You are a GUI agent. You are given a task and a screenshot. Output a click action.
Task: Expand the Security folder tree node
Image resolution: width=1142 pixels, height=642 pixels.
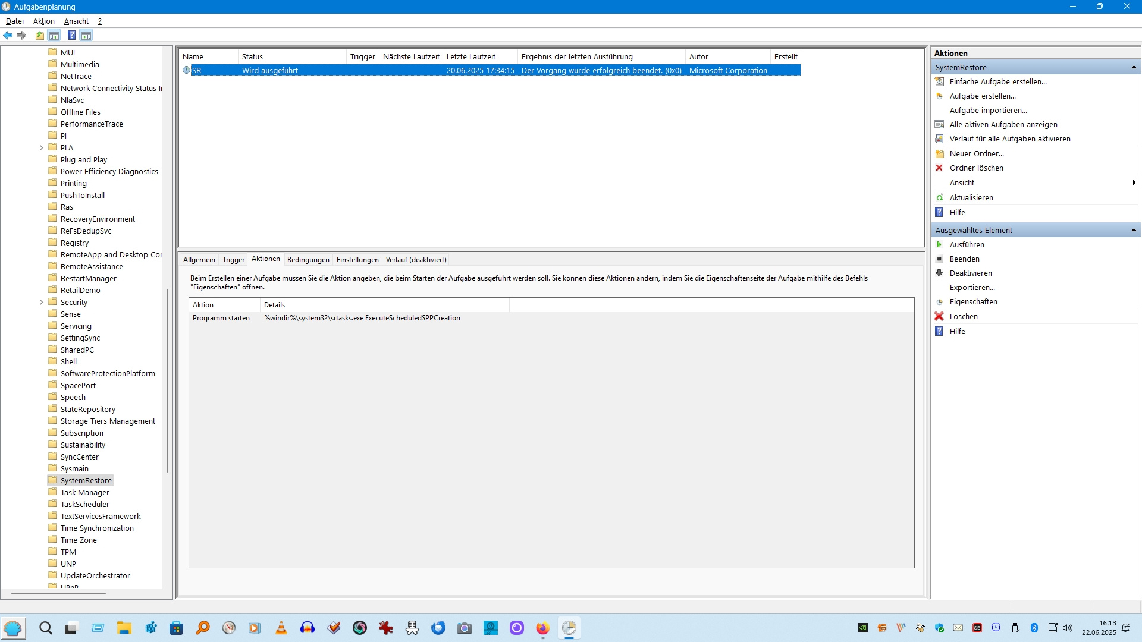(41, 303)
